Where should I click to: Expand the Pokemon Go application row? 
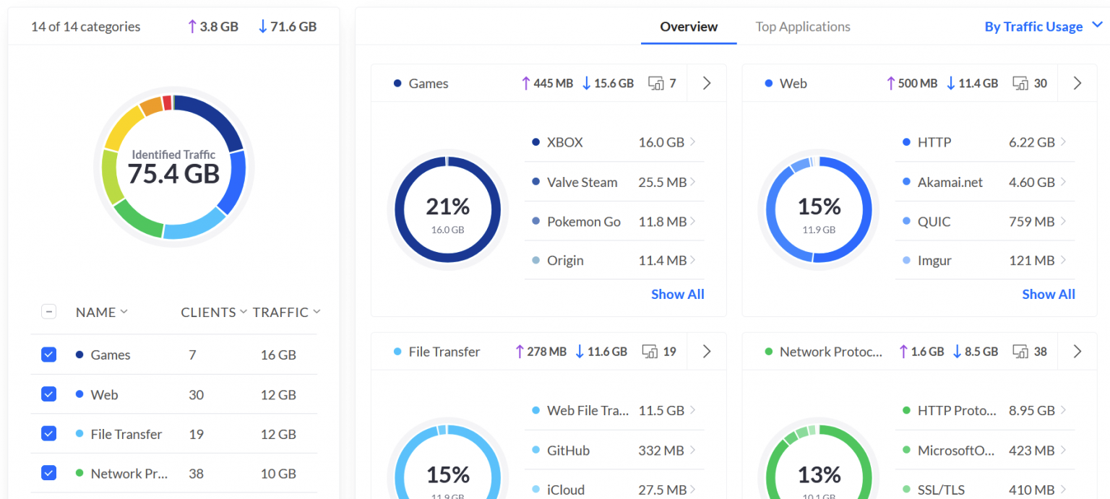(x=614, y=221)
